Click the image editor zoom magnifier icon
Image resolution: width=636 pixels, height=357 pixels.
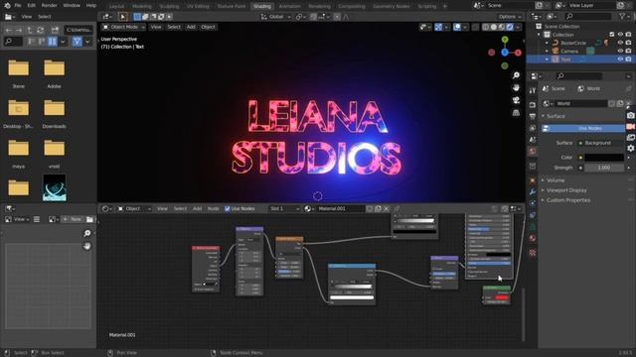tap(86, 233)
